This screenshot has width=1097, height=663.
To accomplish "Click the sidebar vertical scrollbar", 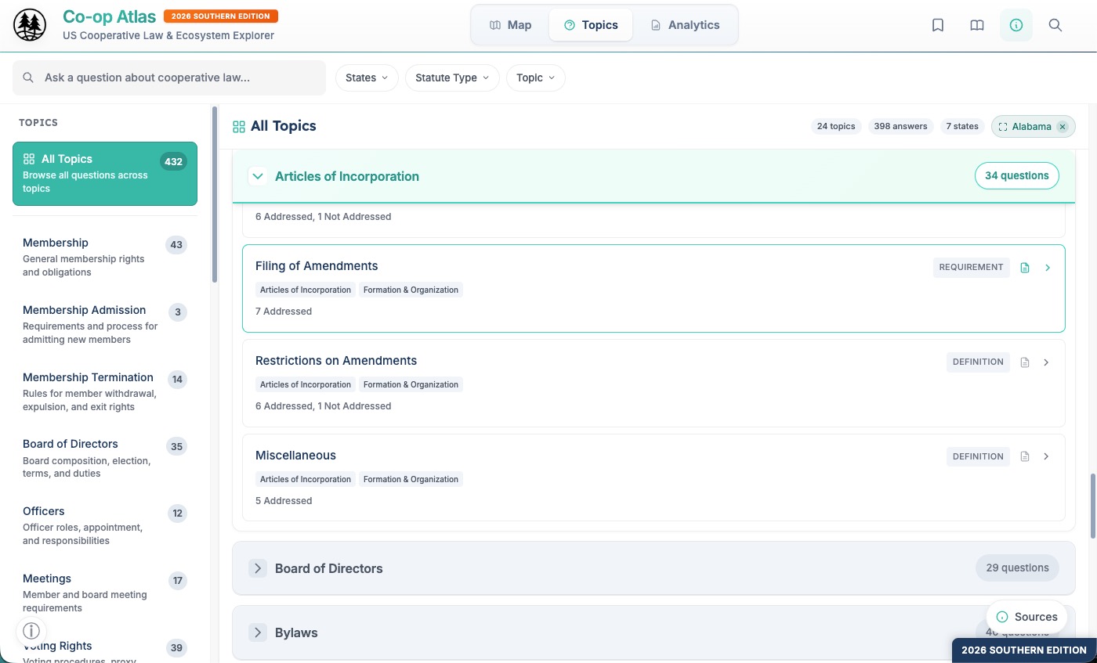I will coord(215,195).
